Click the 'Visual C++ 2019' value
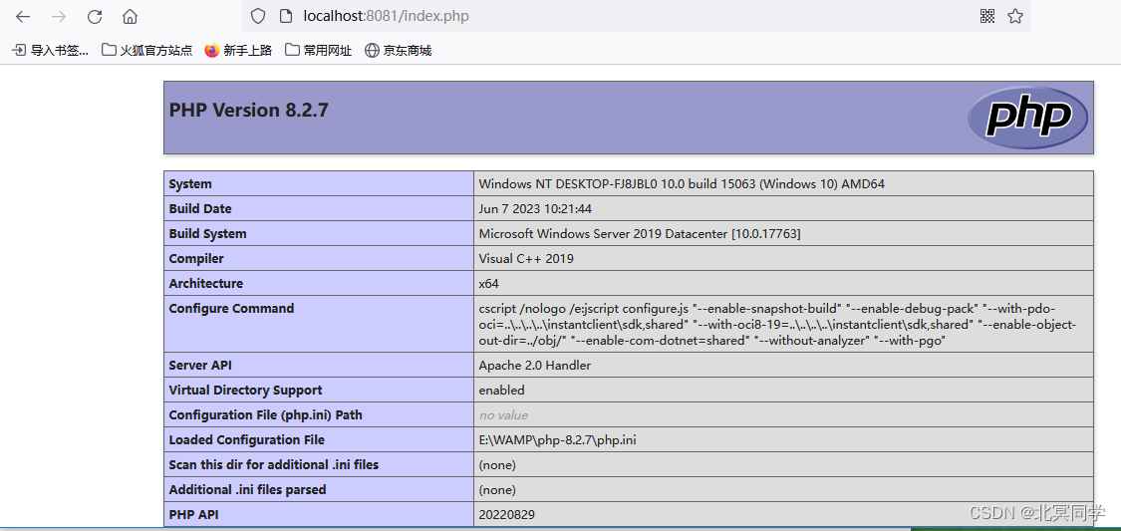The image size is (1121, 531). (x=526, y=259)
